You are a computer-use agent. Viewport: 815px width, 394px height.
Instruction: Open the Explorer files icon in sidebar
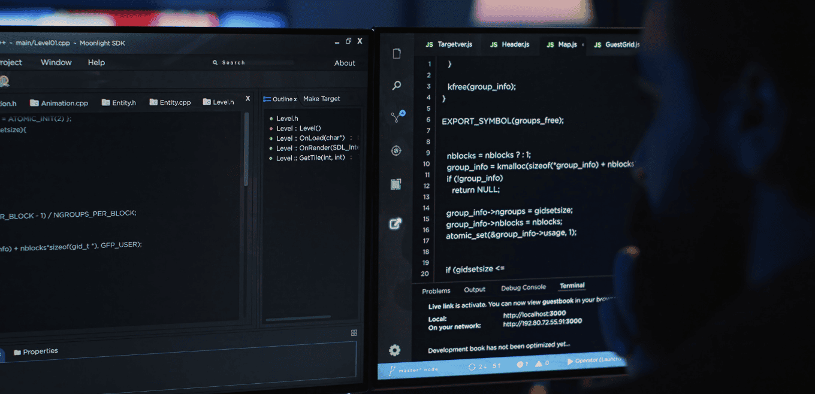(x=396, y=54)
